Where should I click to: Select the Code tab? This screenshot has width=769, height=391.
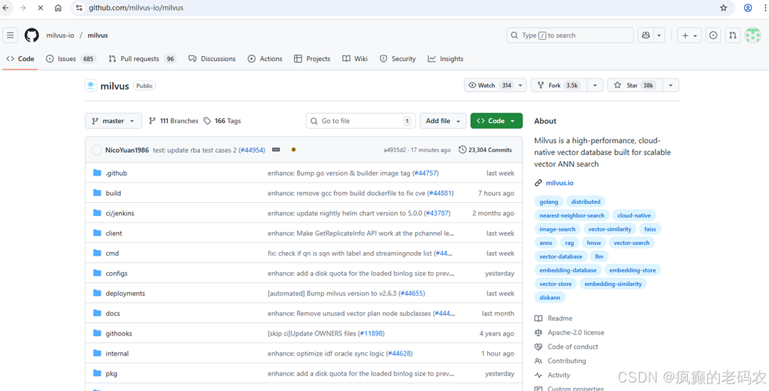point(20,59)
